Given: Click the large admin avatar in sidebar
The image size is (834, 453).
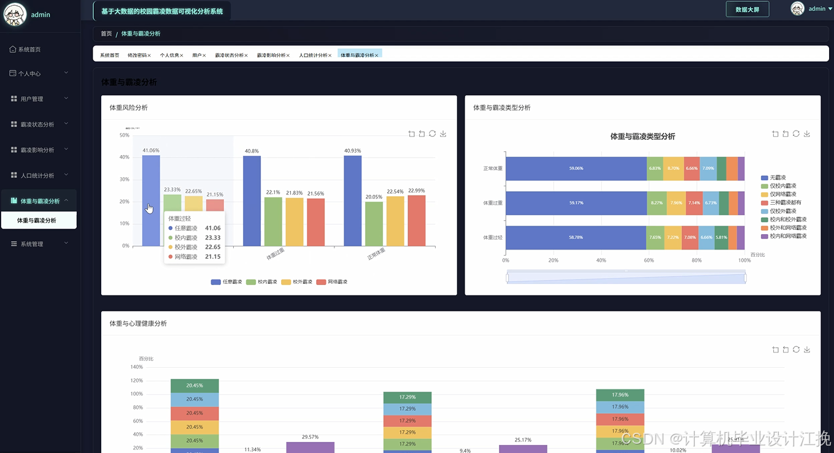Looking at the screenshot, I should [15, 14].
